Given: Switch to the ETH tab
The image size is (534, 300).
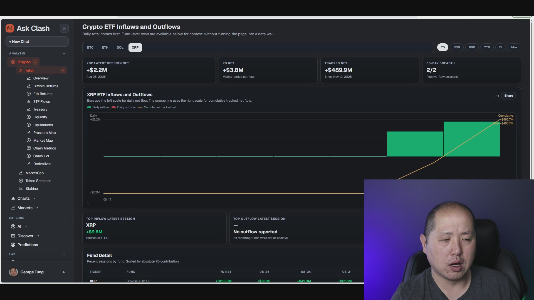Looking at the screenshot, I should pos(105,47).
